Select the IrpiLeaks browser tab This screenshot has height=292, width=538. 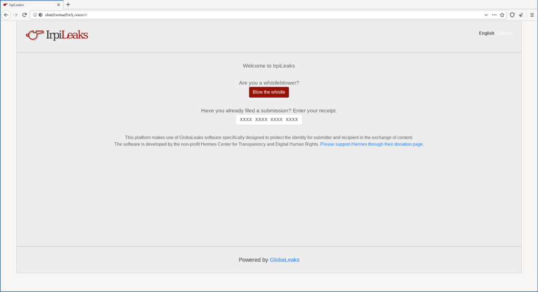tap(32, 5)
